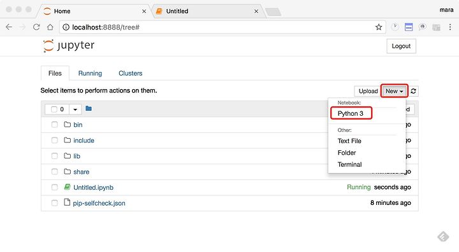Switch to the Clusters tab
Screen dimensions: 459x252
[x=131, y=73]
